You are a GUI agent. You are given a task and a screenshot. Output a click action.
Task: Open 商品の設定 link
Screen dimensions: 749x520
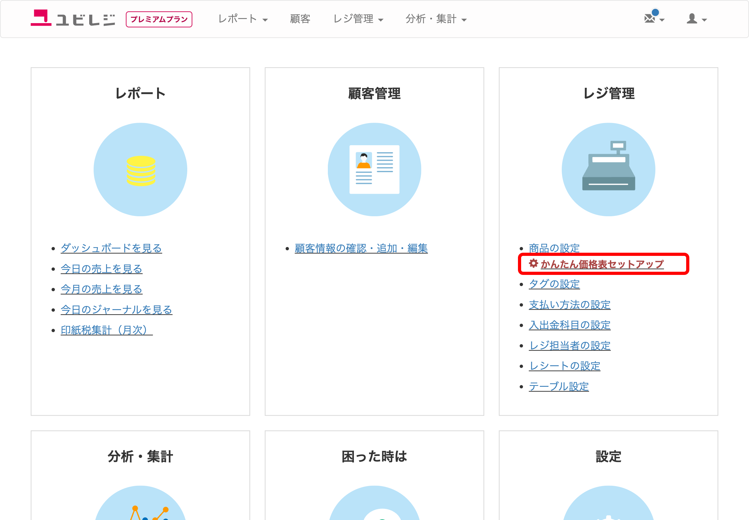coord(554,248)
